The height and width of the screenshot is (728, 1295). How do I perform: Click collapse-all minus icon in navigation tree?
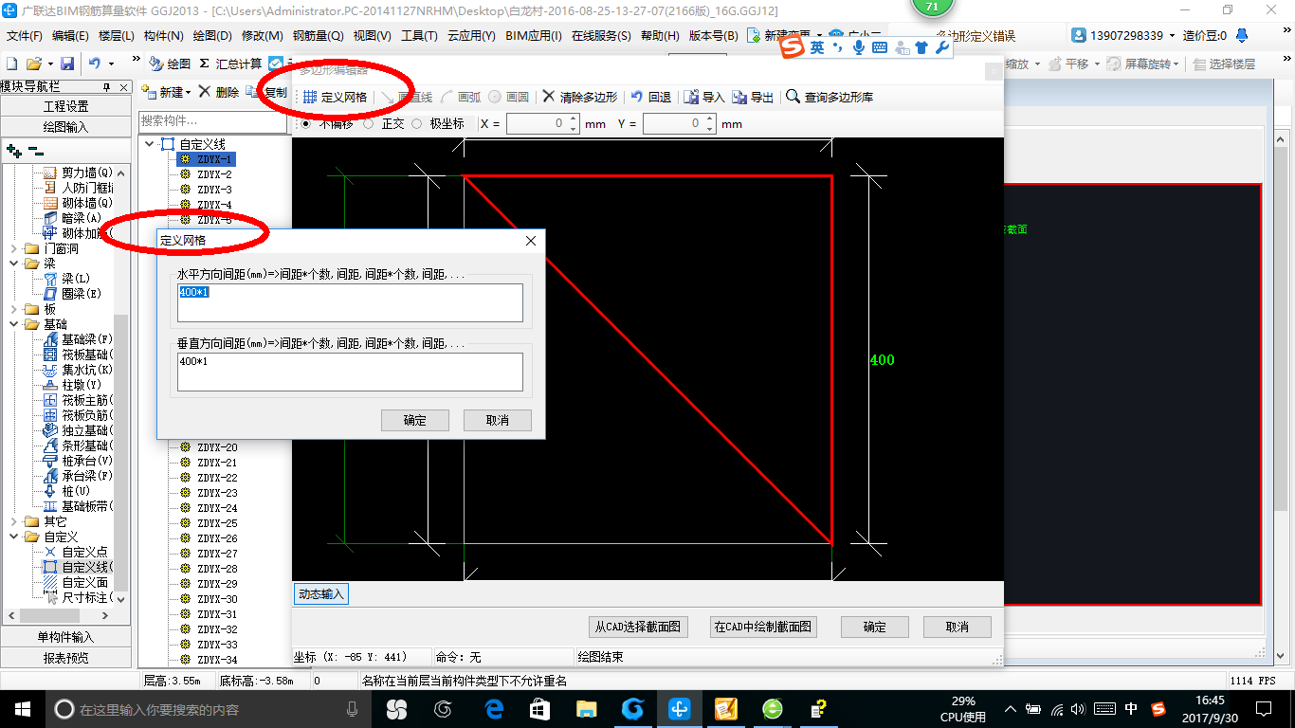35,151
